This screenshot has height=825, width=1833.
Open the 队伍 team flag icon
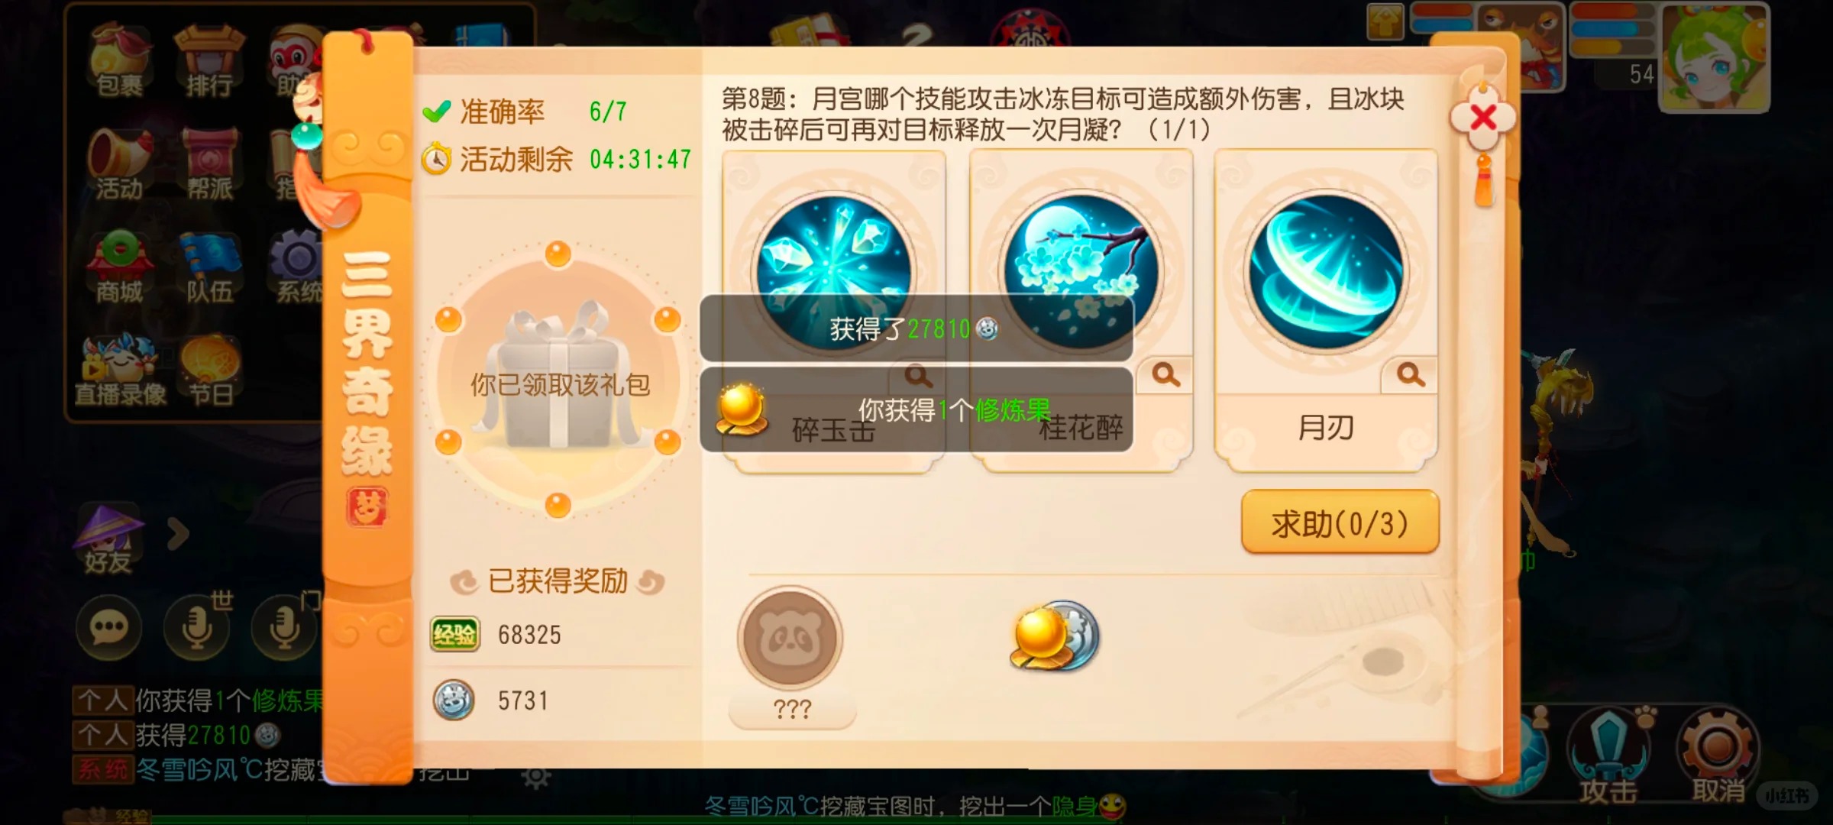pyautogui.click(x=209, y=267)
